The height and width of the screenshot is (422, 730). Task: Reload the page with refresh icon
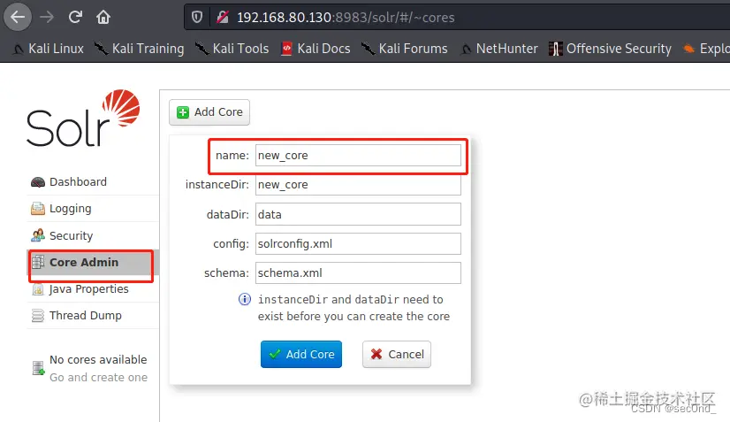pyautogui.click(x=75, y=18)
